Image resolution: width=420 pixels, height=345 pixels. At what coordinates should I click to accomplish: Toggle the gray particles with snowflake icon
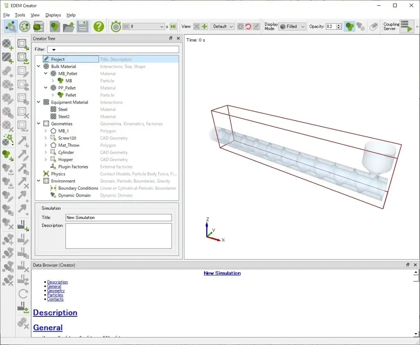point(361,27)
